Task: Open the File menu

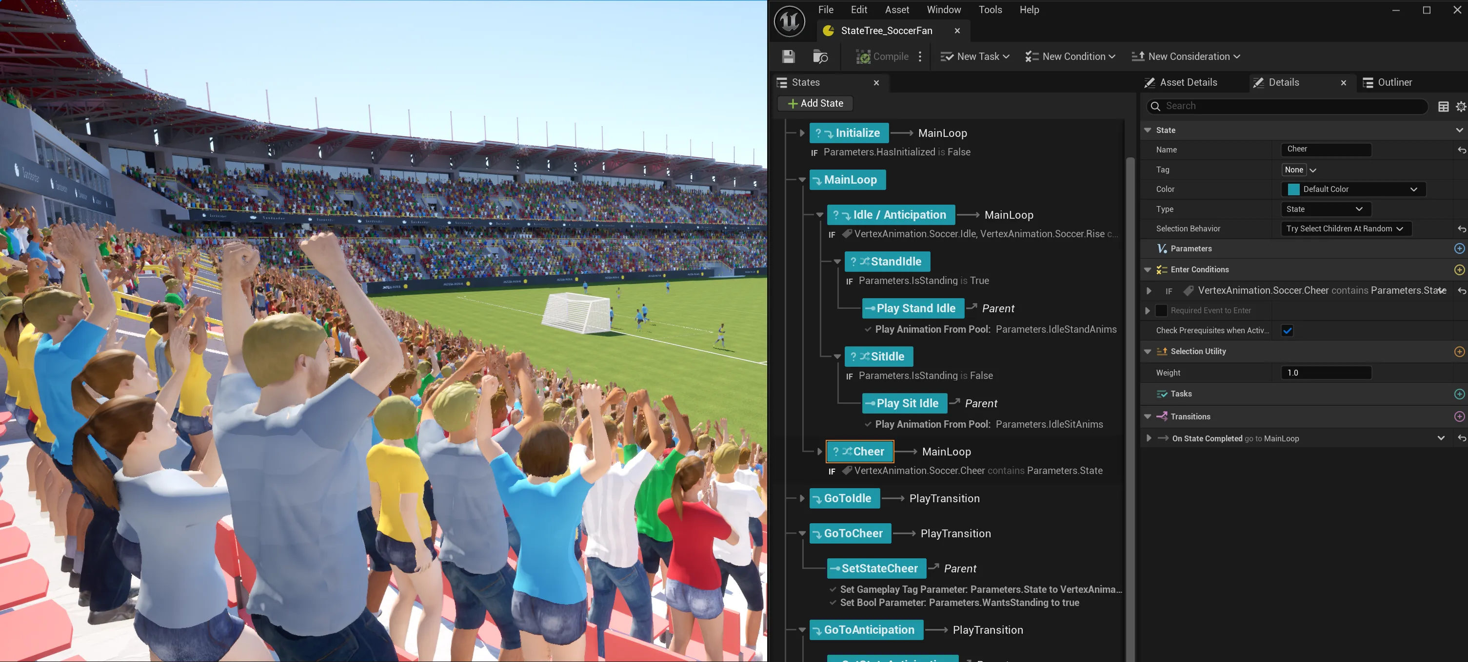Action: pyautogui.click(x=825, y=10)
